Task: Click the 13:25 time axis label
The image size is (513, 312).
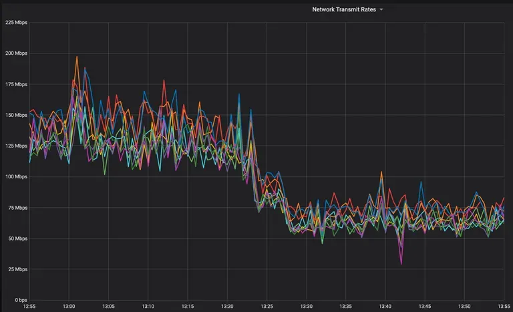Action: click(x=267, y=307)
